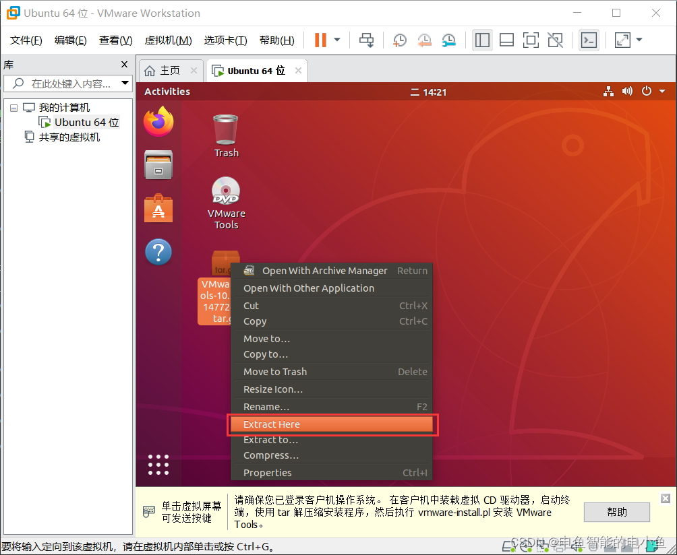Screen dimensions: 677x555
Task: Open the 虚拟机(M) menu
Action: coord(168,40)
